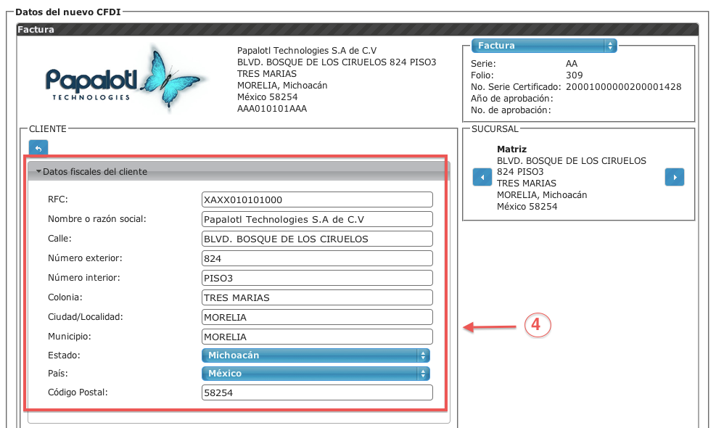Click the Colonia input field

(317, 298)
